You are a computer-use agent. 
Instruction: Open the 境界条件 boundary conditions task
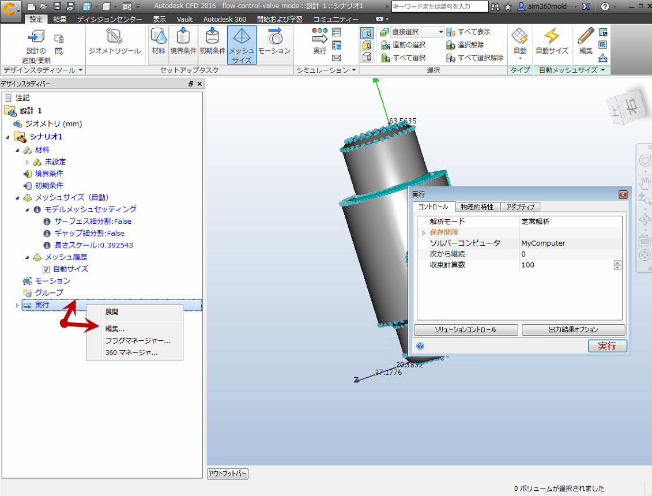[x=183, y=41]
